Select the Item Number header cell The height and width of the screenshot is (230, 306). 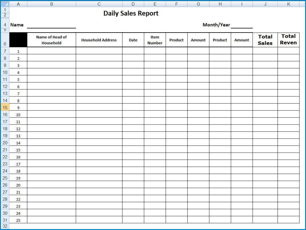point(155,39)
